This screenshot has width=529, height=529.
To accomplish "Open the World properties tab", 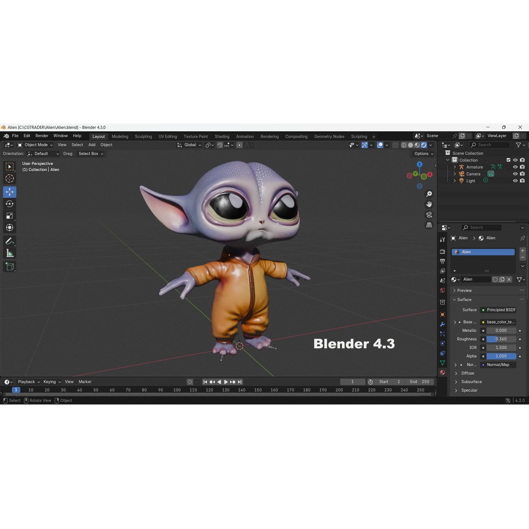I will [x=442, y=290].
